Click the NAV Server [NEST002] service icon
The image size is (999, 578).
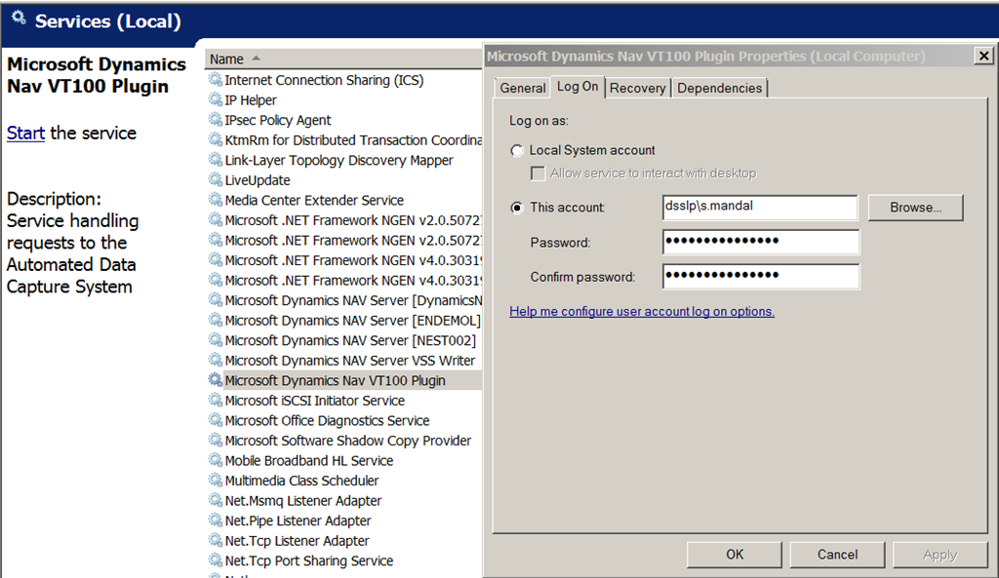click(216, 340)
